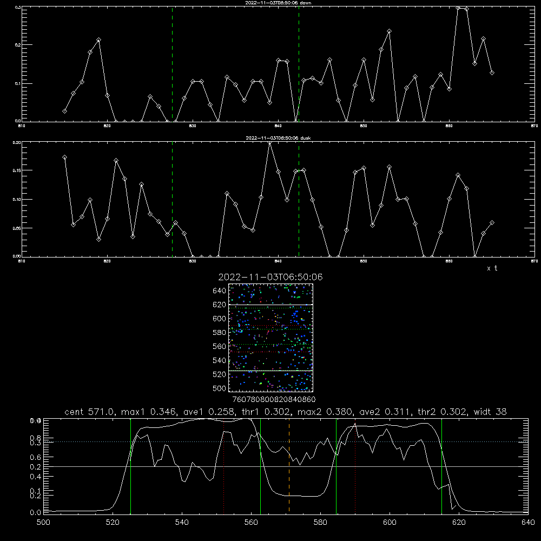The width and height of the screenshot is (541, 541).
Task: Select the first green dashed line in the dusk plot
Action: 172,199
